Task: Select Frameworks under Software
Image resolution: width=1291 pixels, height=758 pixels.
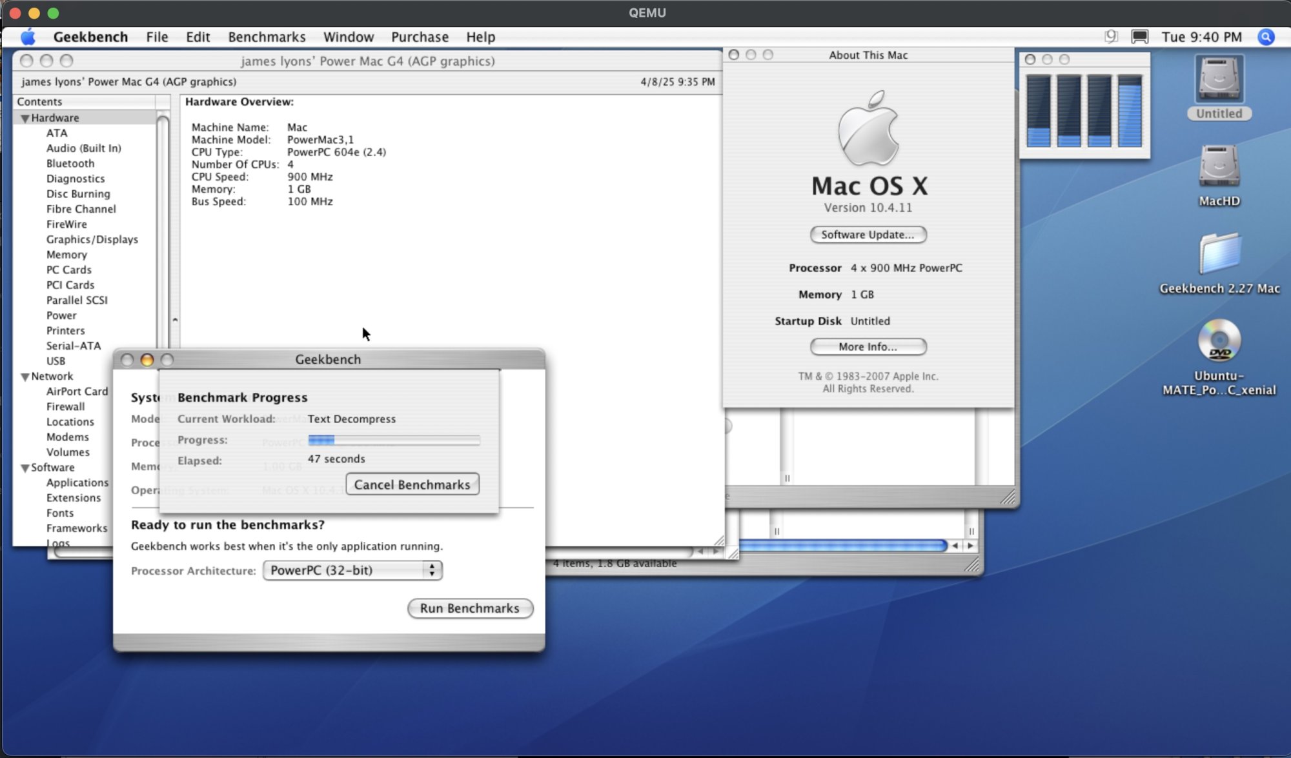Action: click(x=77, y=528)
